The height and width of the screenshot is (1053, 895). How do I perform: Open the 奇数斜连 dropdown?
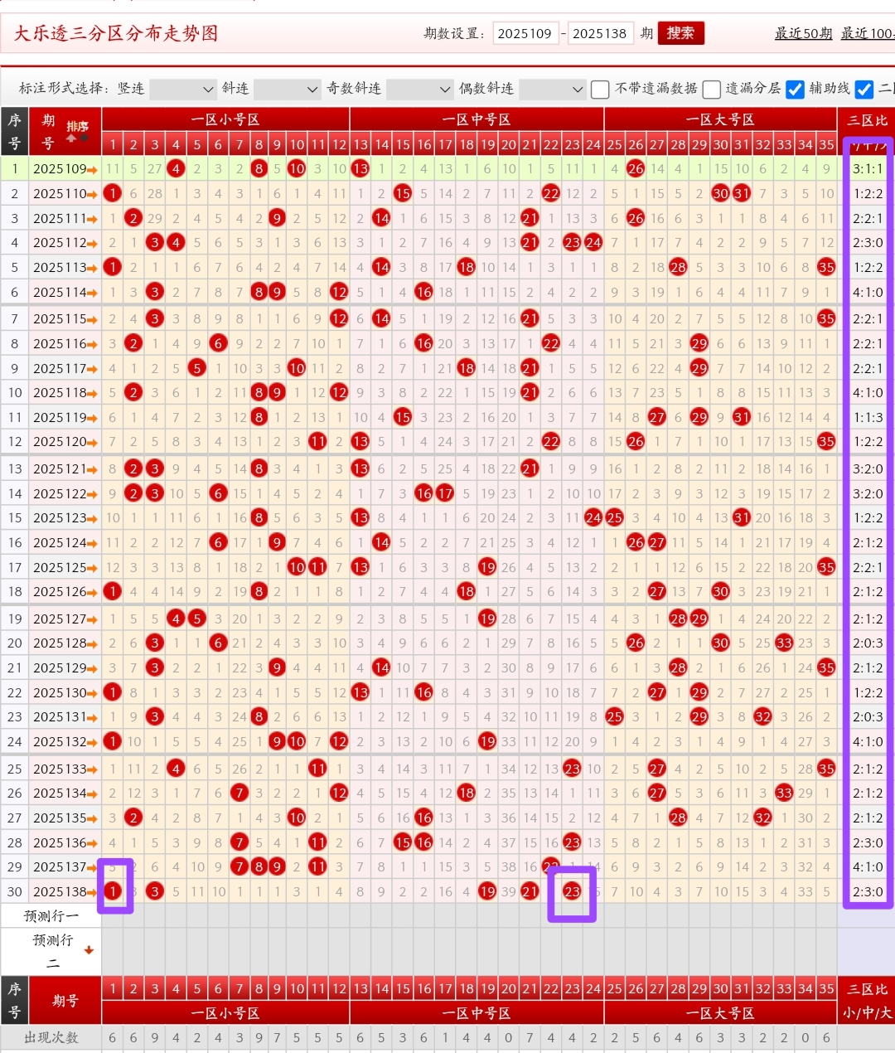pos(420,89)
